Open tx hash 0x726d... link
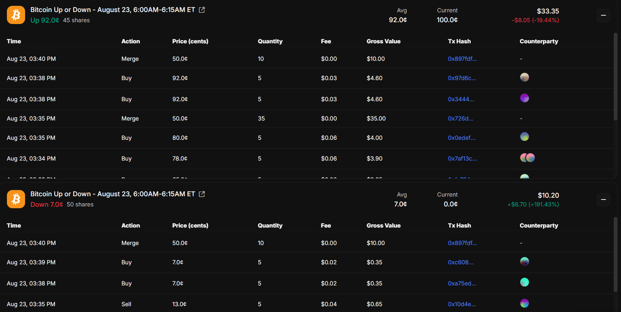The image size is (621, 312). 461,118
